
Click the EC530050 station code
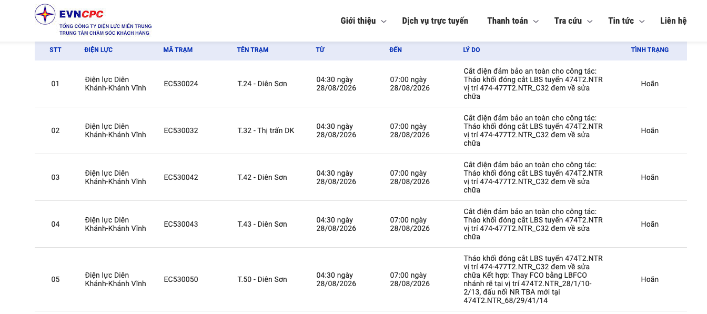(x=181, y=279)
